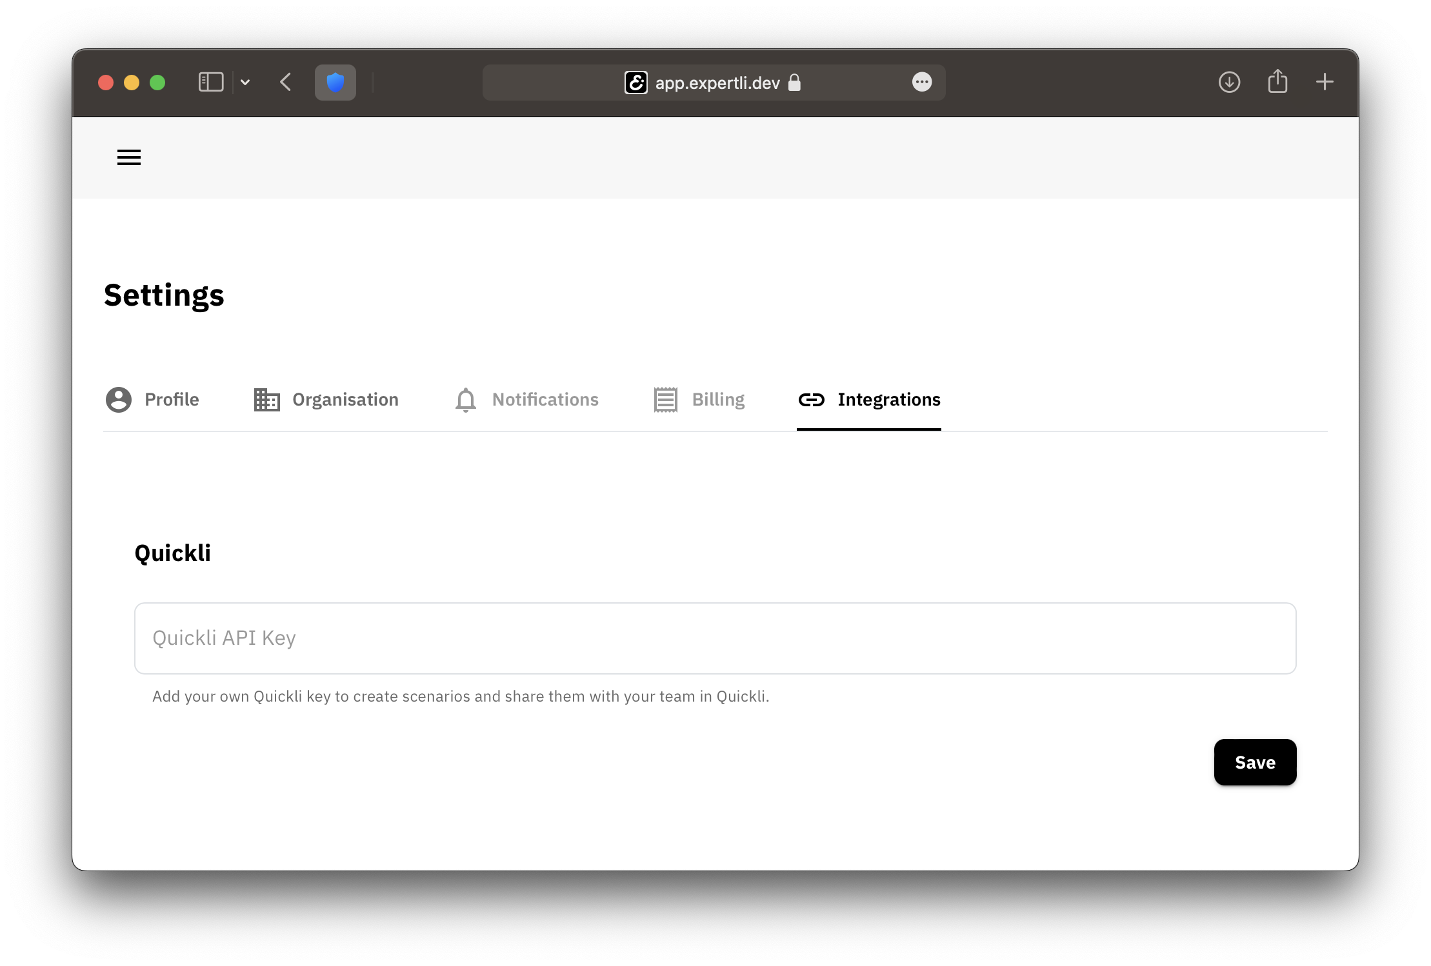1431x966 pixels.
Task: Click the Billing receipt icon
Action: [665, 399]
